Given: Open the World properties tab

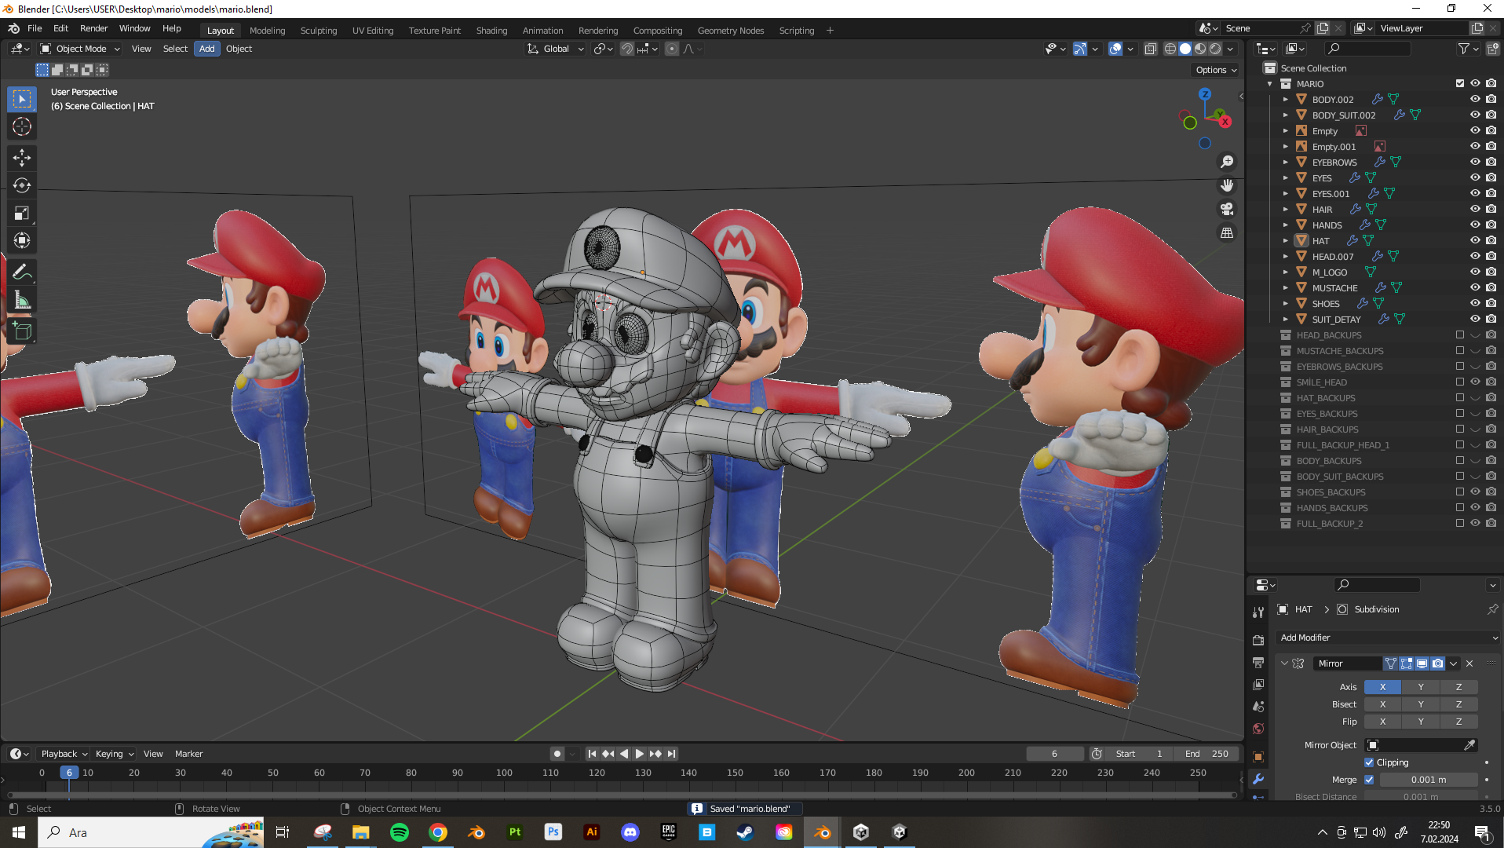Looking at the screenshot, I should coord(1258,729).
